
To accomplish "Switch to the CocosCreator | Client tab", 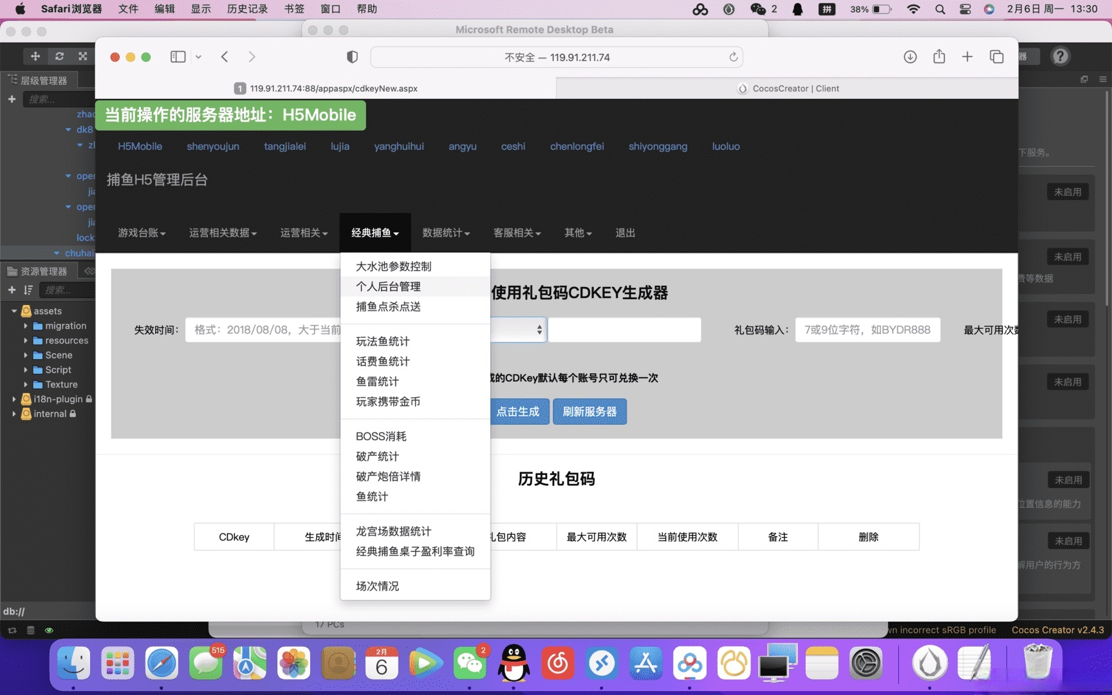I will [x=788, y=88].
